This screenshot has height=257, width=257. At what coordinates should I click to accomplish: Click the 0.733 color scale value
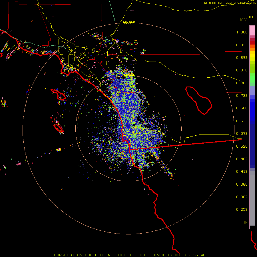242,96
